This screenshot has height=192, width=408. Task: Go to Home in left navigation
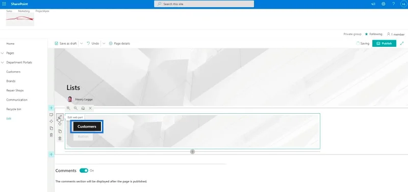point(10,44)
